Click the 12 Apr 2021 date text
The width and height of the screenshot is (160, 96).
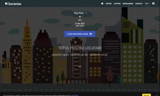click(x=80, y=23)
